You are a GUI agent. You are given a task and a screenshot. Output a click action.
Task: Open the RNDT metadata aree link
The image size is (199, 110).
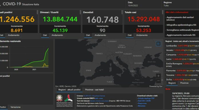(x=101, y=98)
